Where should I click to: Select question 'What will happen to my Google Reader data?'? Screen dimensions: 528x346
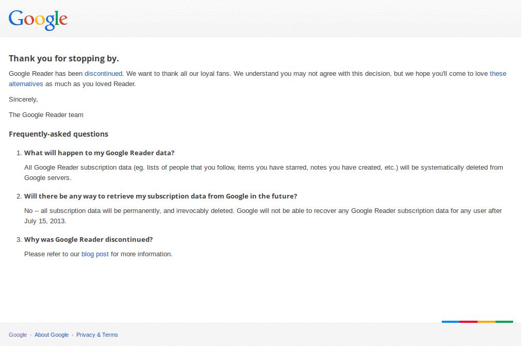[100, 153]
